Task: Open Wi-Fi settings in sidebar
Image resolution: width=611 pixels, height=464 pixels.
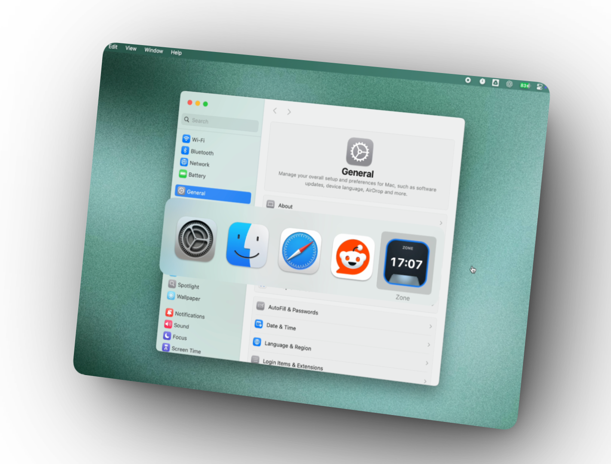Action: point(194,139)
